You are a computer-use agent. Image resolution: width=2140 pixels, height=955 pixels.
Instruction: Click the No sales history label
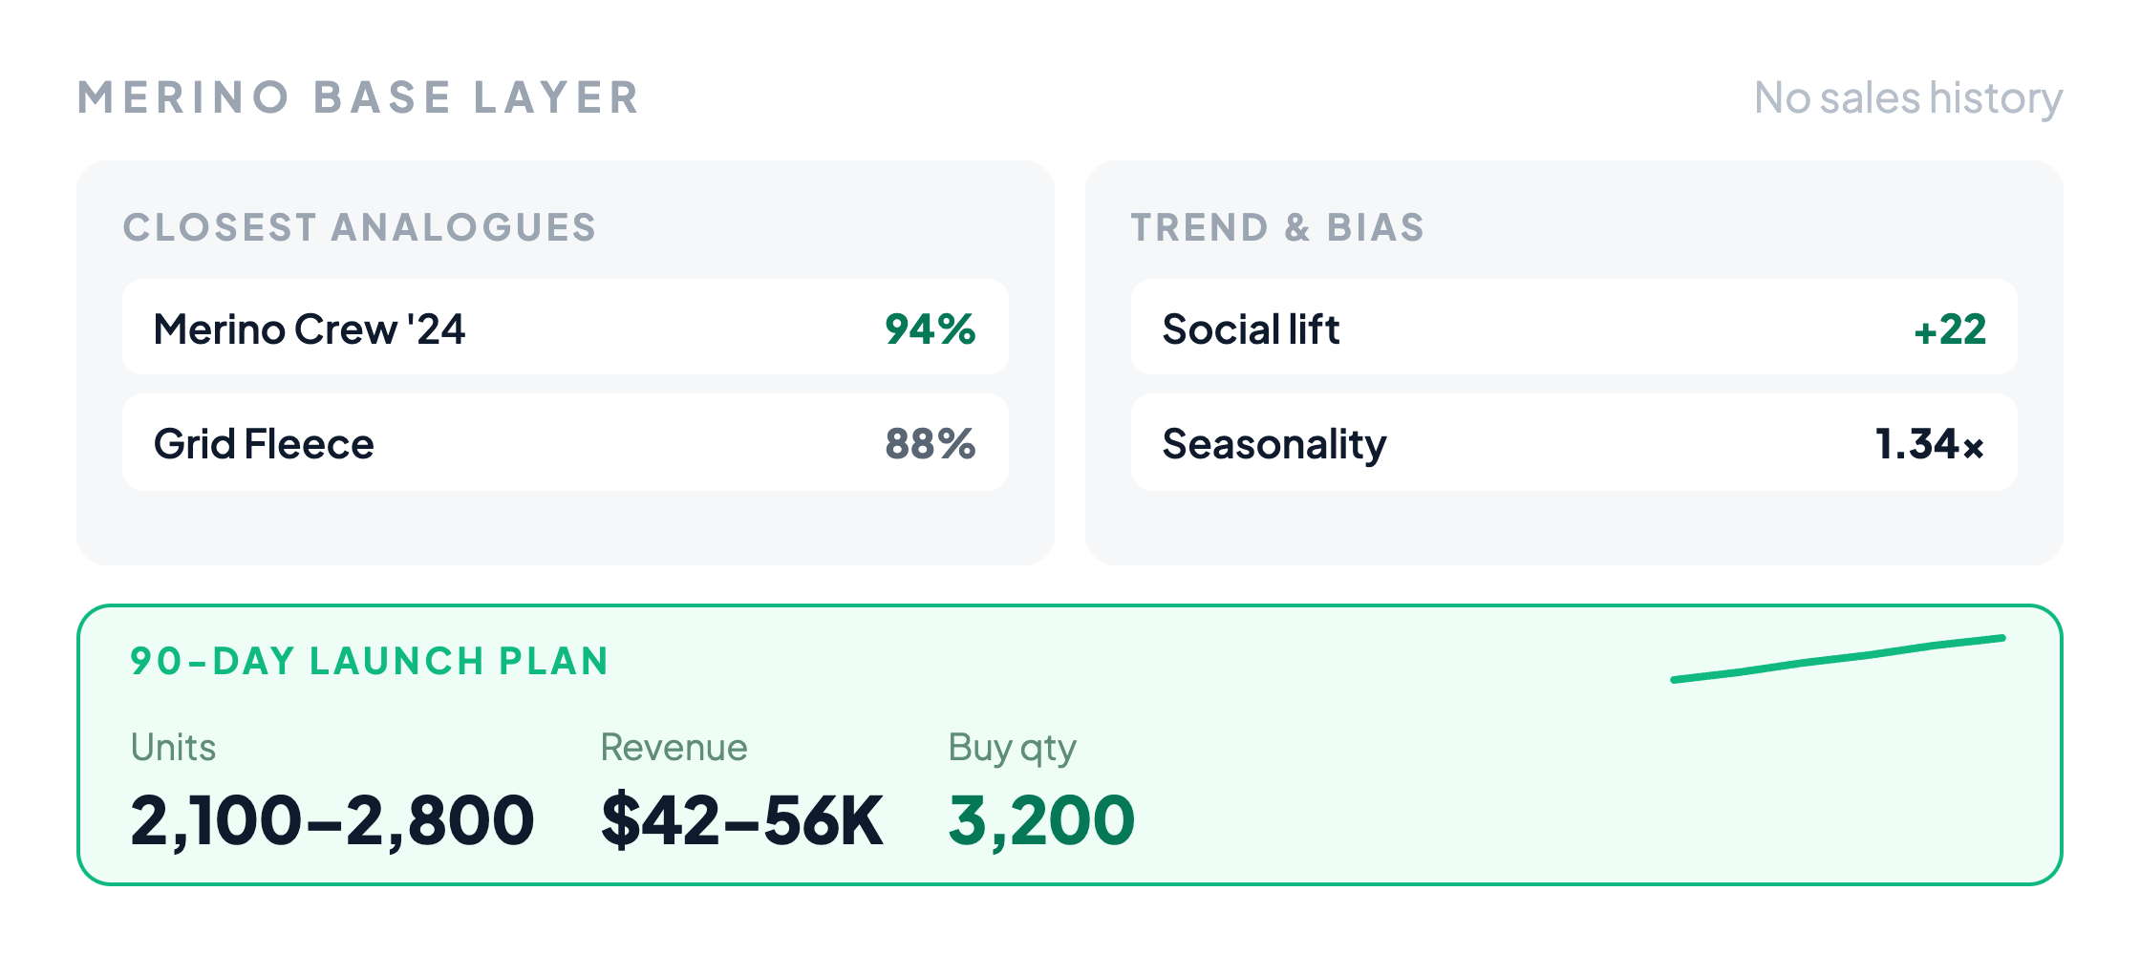coord(1908,98)
